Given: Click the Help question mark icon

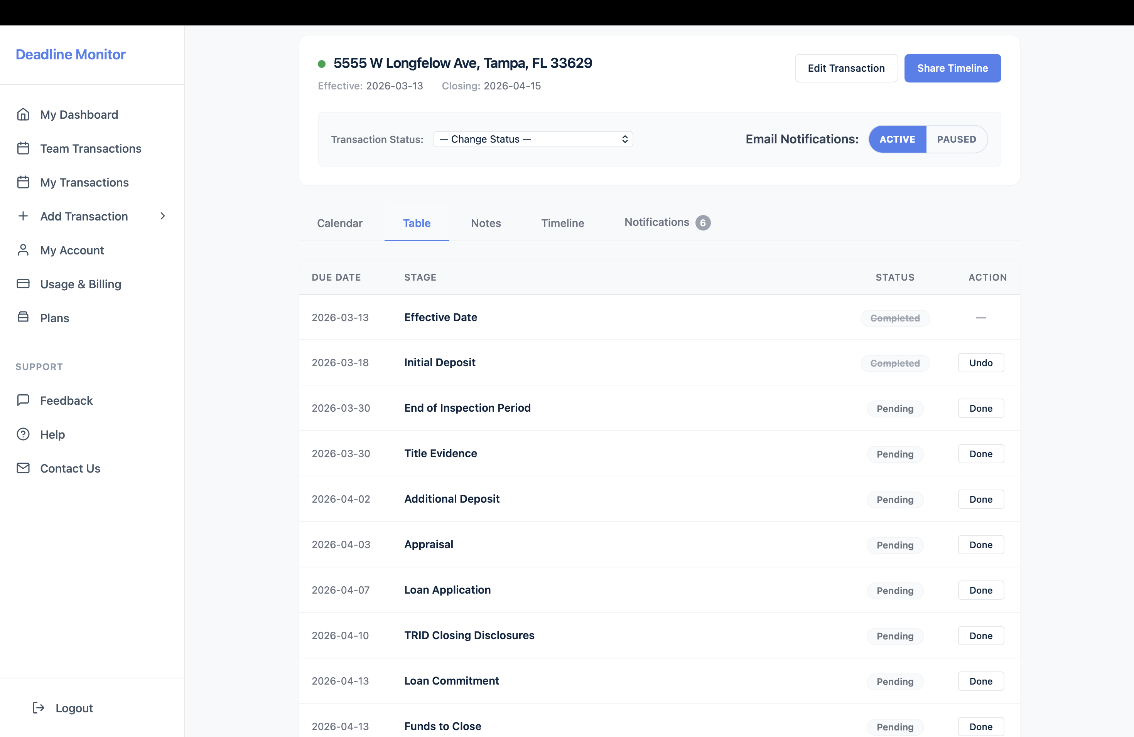Looking at the screenshot, I should pyautogui.click(x=23, y=434).
